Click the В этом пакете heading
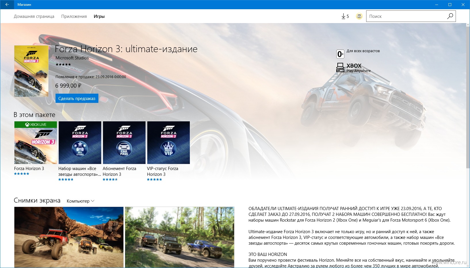The height and width of the screenshot is (268, 470). point(35,115)
